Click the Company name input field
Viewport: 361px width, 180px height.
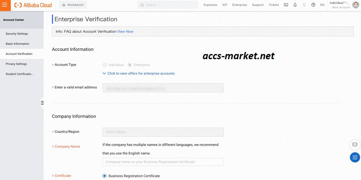(163, 162)
